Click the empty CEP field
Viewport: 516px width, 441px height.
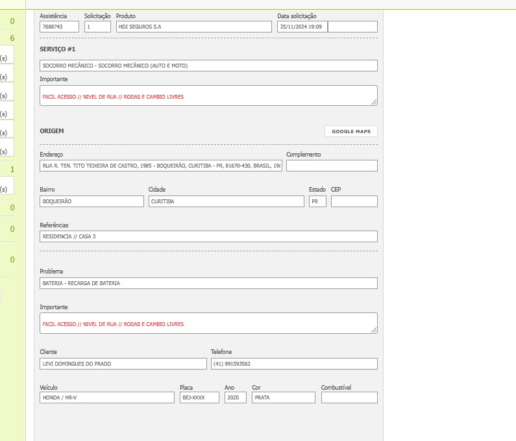point(354,201)
